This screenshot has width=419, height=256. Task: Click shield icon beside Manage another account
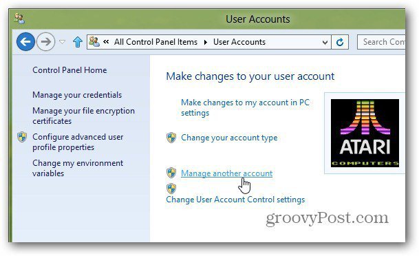(171, 173)
